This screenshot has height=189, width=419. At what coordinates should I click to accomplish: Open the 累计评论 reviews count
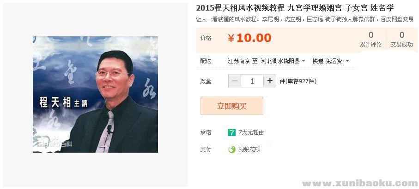(370, 40)
